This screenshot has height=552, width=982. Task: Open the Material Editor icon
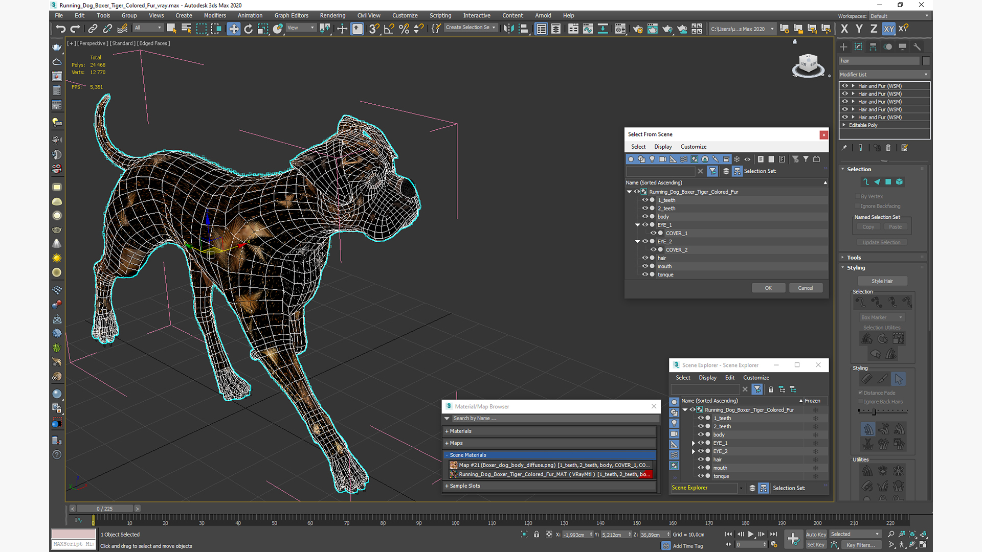coord(620,29)
